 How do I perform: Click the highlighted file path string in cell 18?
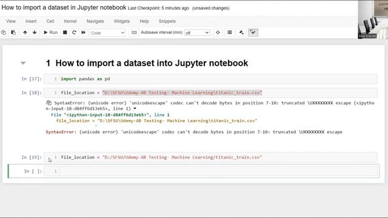click(x=182, y=93)
